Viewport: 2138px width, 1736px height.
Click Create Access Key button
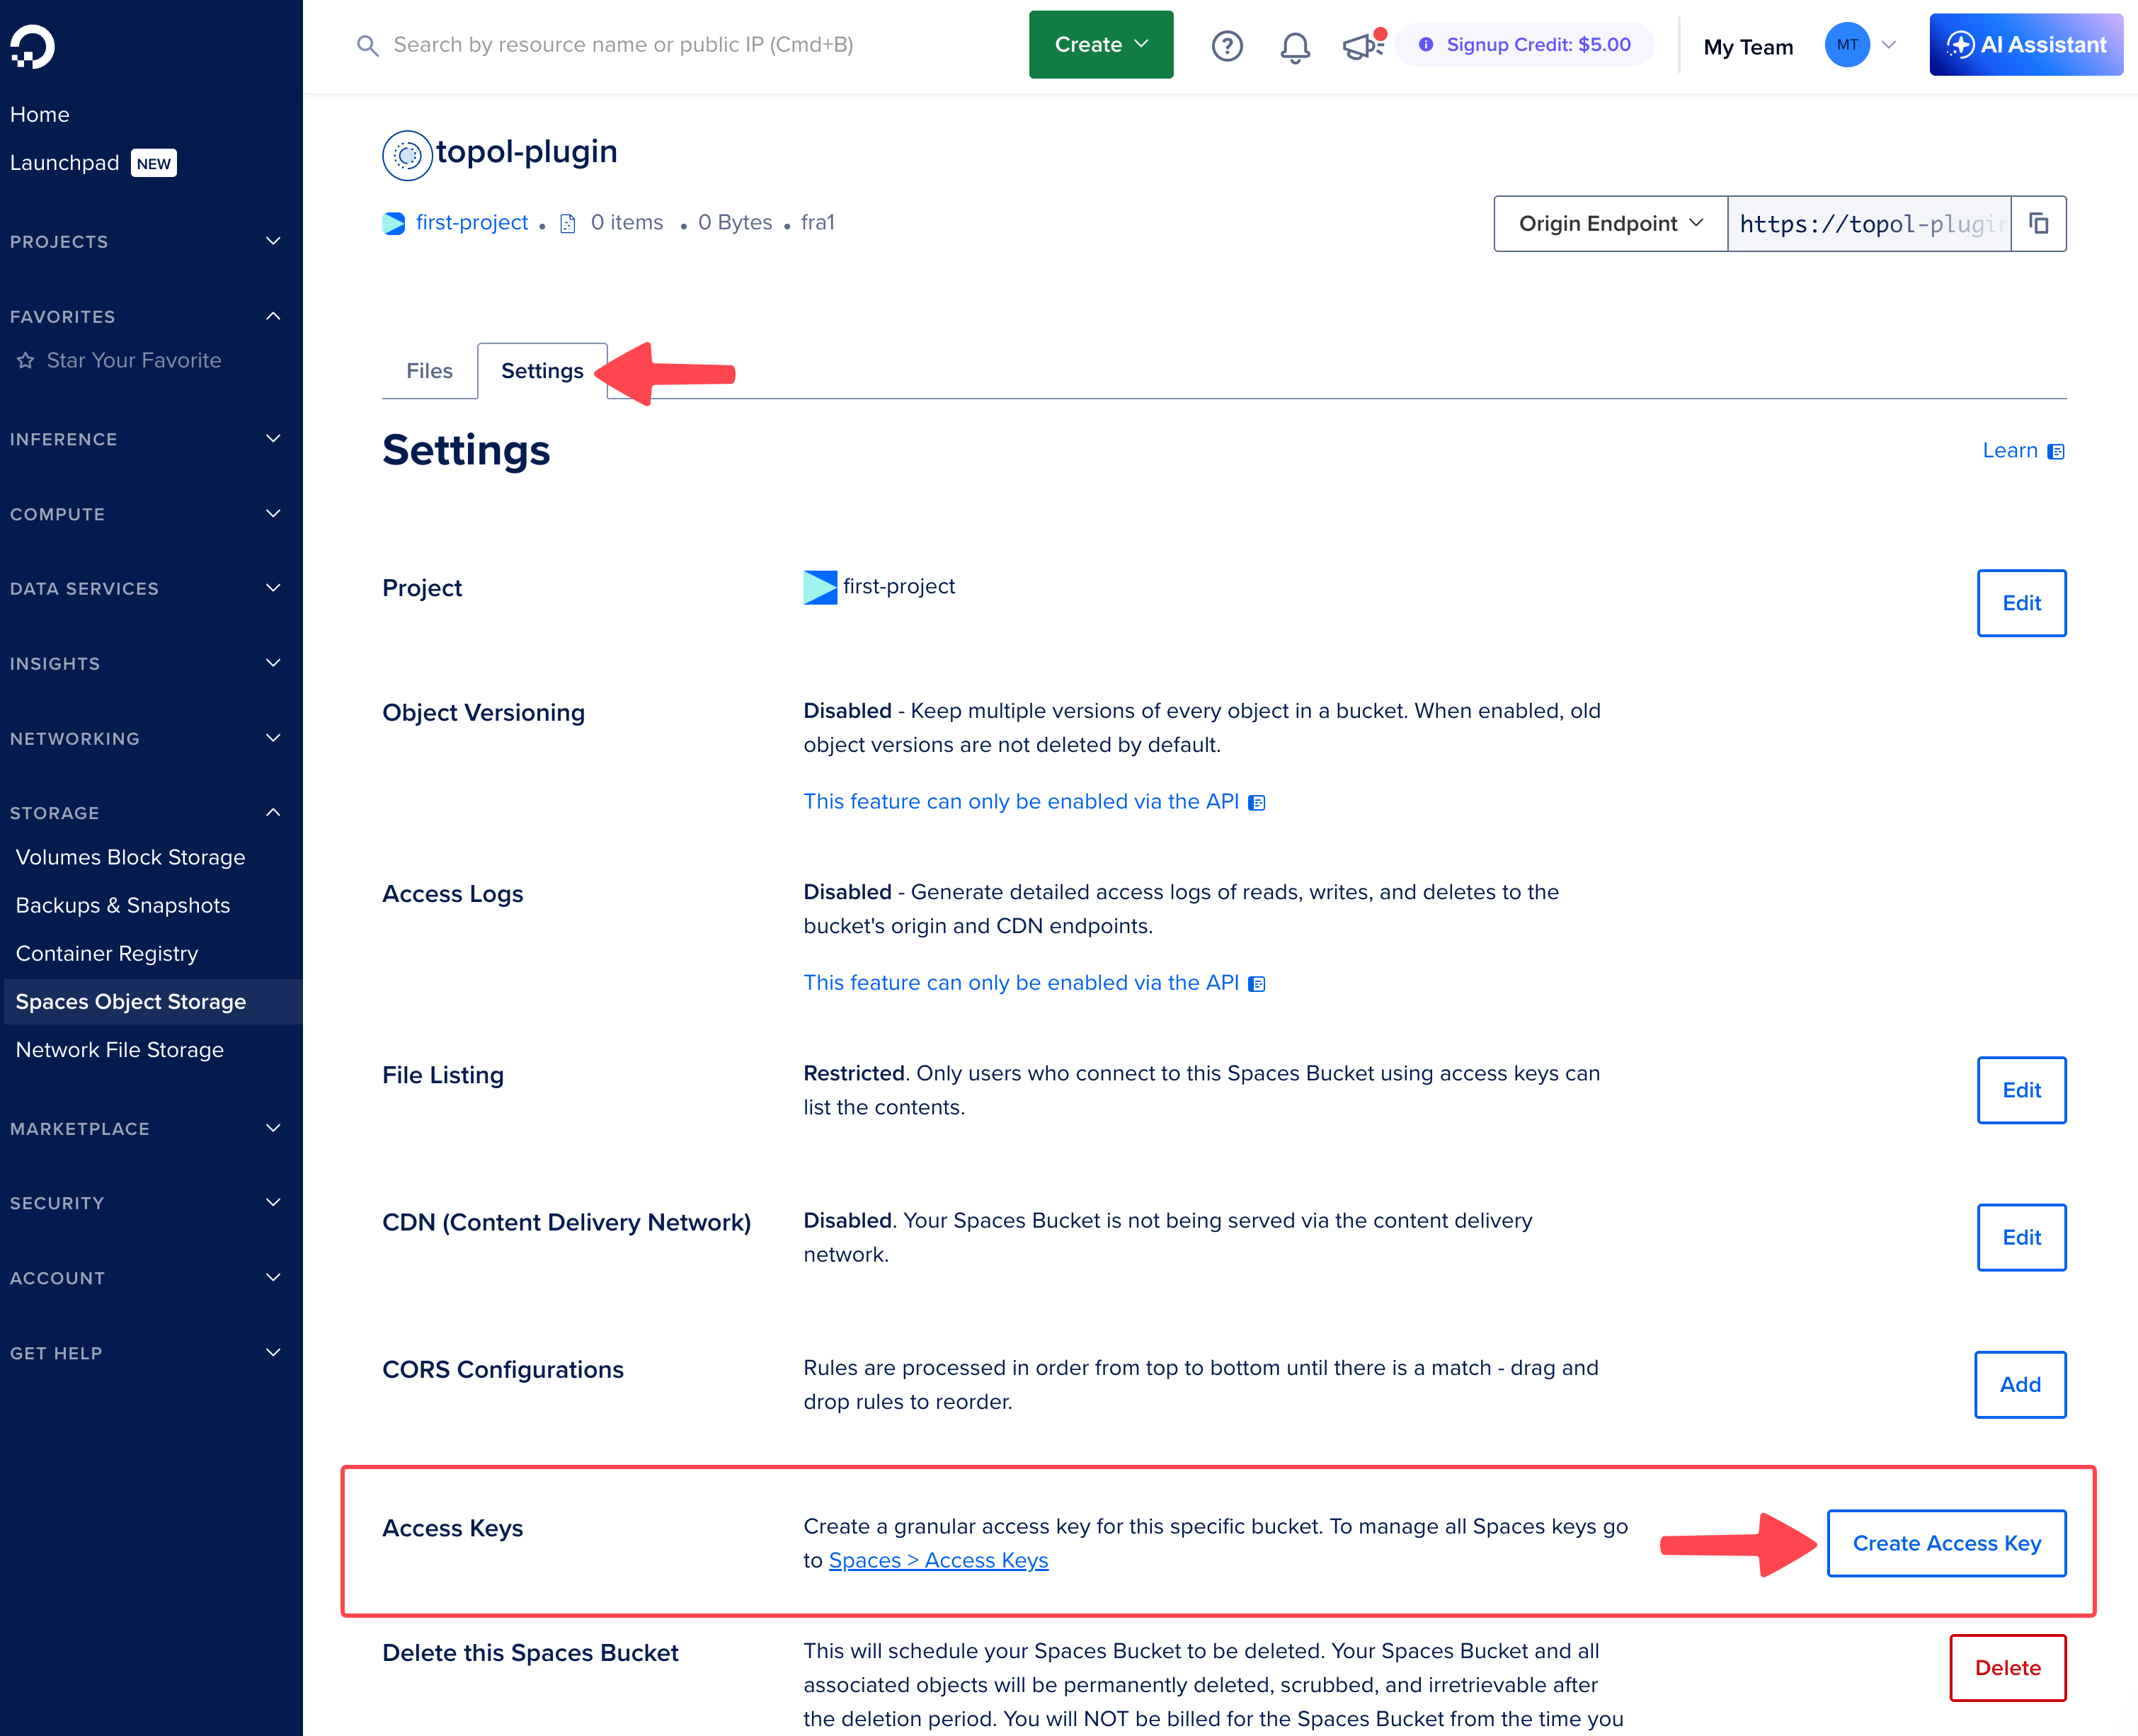coord(1946,1544)
